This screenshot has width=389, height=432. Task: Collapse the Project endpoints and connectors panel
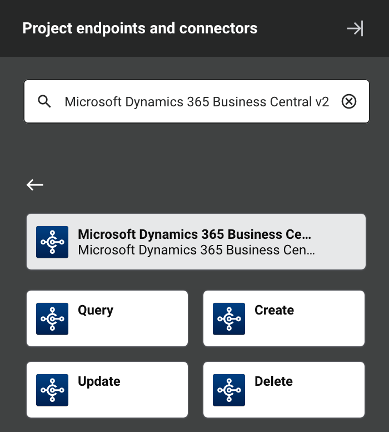click(355, 28)
